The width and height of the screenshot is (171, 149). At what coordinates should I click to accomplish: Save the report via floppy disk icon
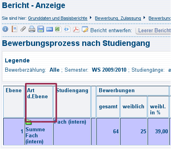(41, 29)
